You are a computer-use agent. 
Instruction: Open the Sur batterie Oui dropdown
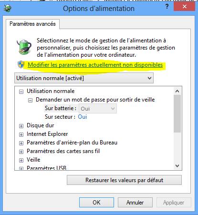click(x=98, y=109)
